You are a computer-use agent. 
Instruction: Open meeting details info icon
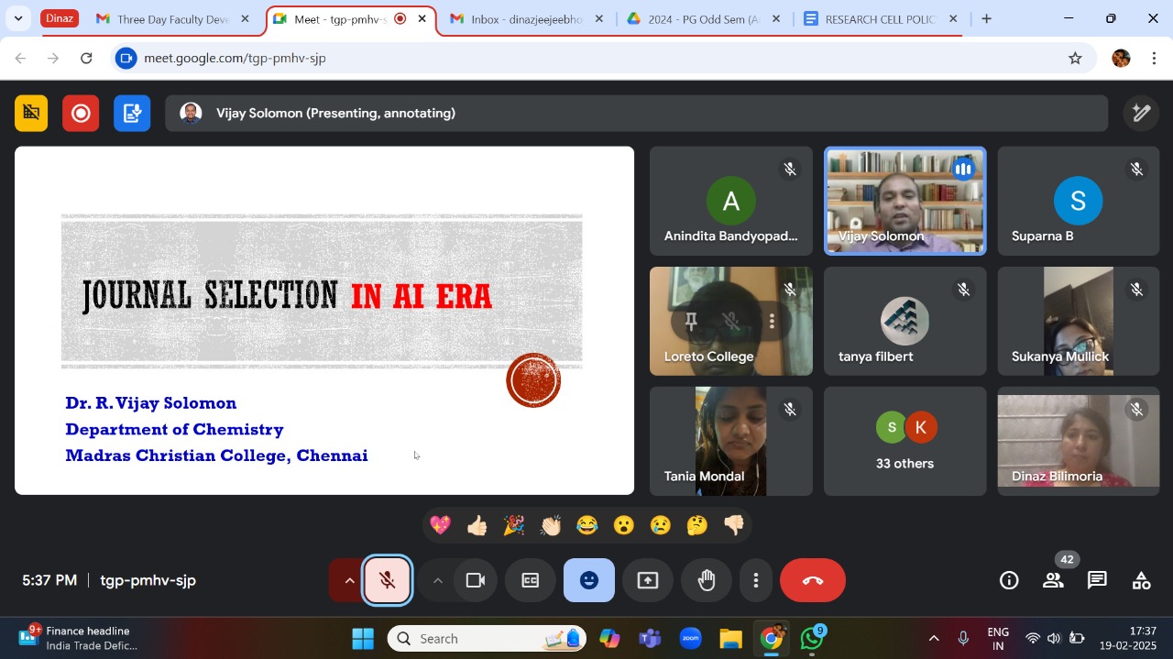pos(1009,580)
